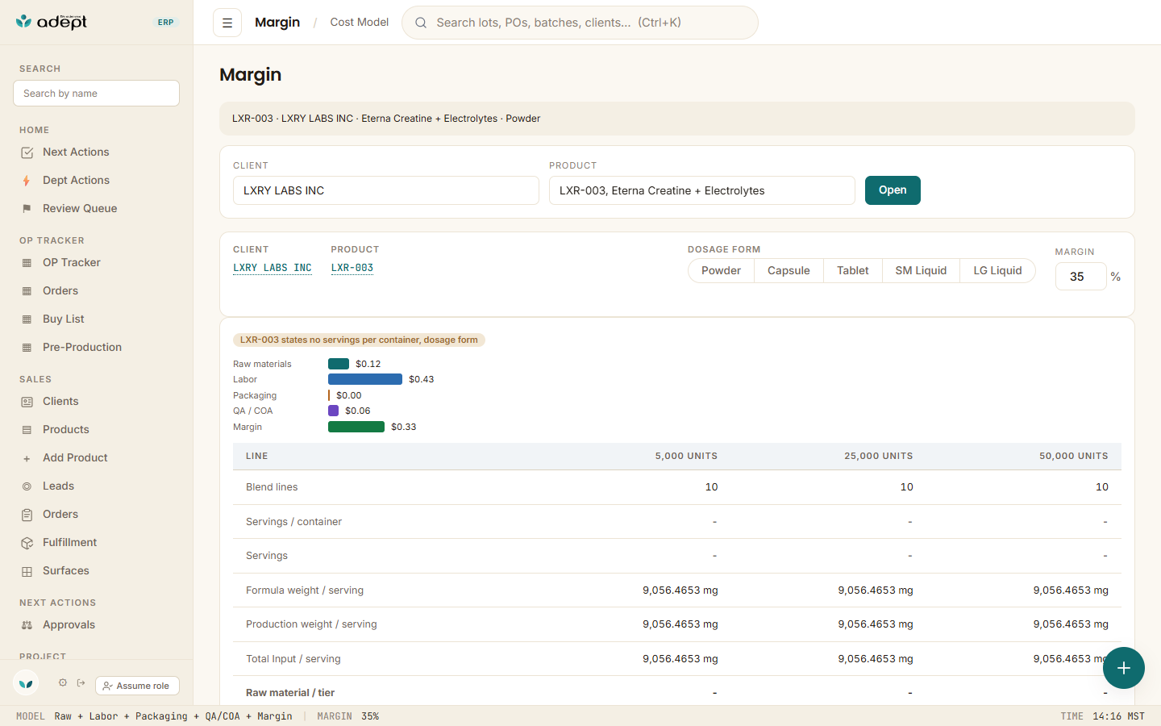Click the margin percent input showing 35

click(x=1080, y=277)
